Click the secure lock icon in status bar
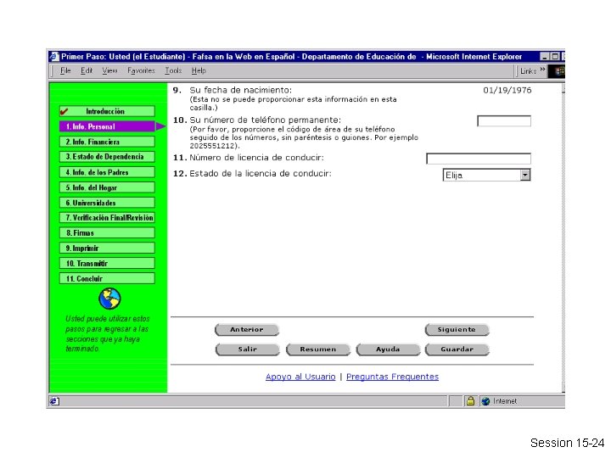The width and height of the screenshot is (611, 458). (470, 400)
